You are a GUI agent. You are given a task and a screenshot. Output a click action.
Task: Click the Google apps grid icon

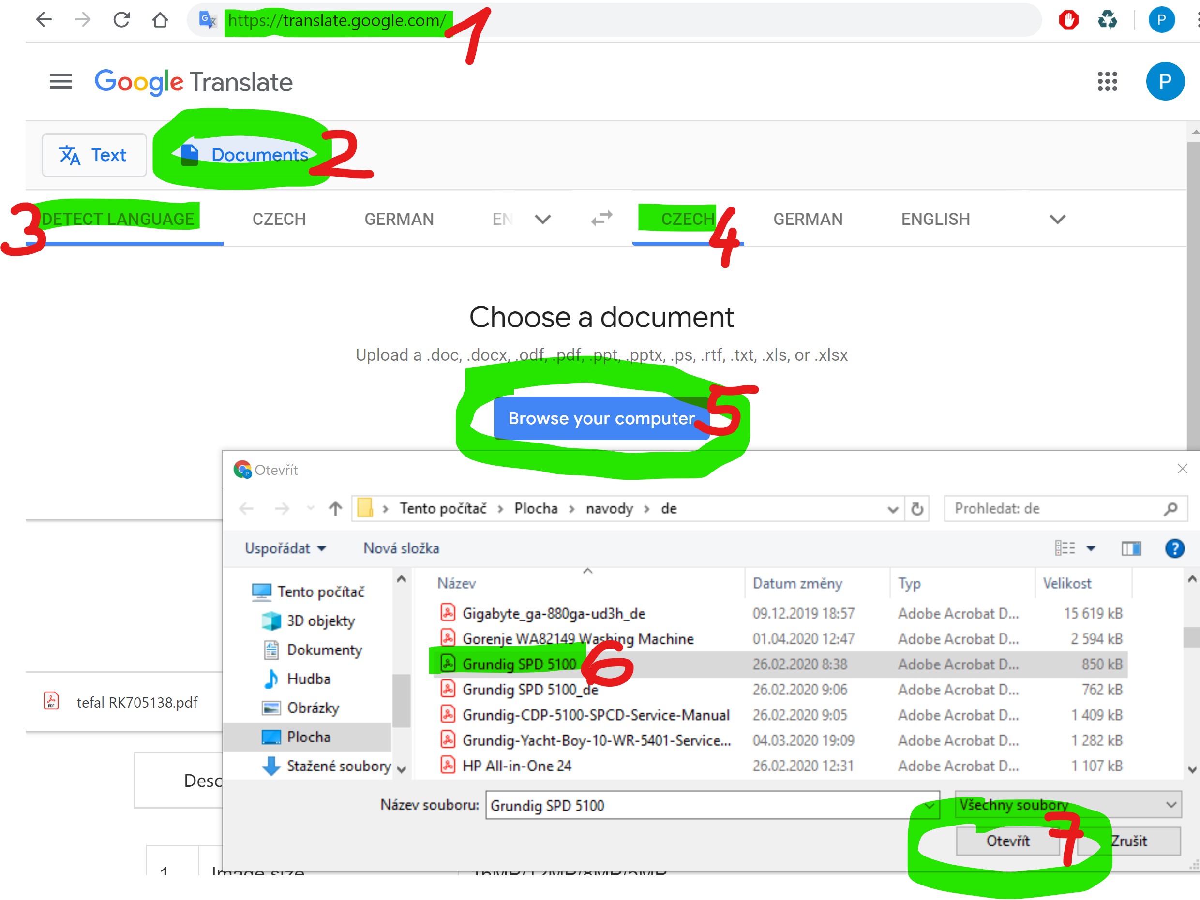point(1107,84)
